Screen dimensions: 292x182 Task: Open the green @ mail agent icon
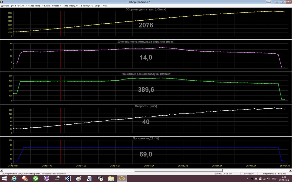pos(36,179)
